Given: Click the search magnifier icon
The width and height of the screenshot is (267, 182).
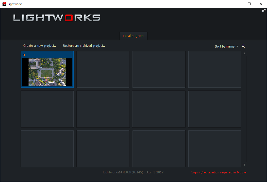Looking at the screenshot, I should tap(243, 46).
